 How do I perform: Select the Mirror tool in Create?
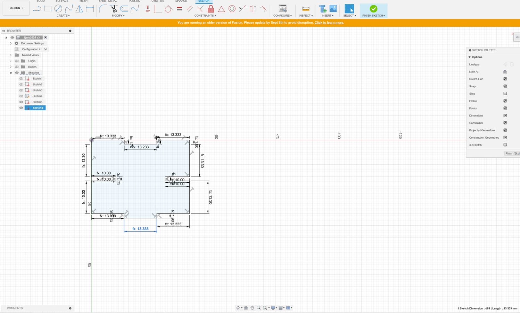coord(79,9)
